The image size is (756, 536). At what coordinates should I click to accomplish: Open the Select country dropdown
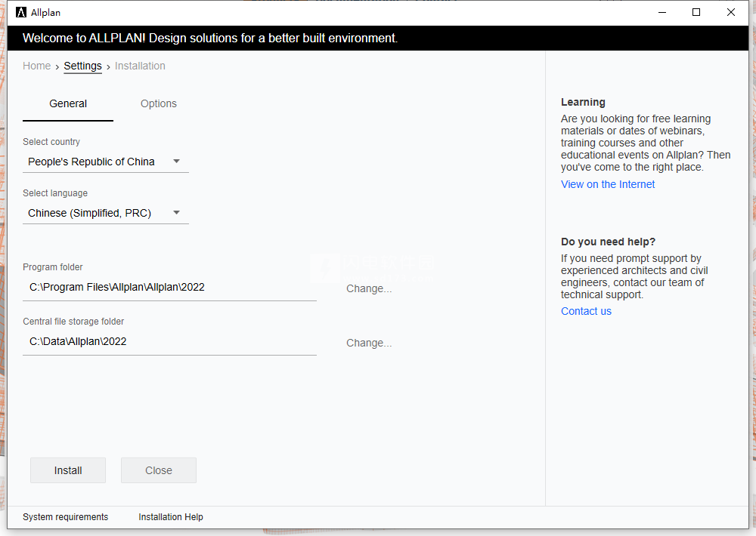[106, 162]
